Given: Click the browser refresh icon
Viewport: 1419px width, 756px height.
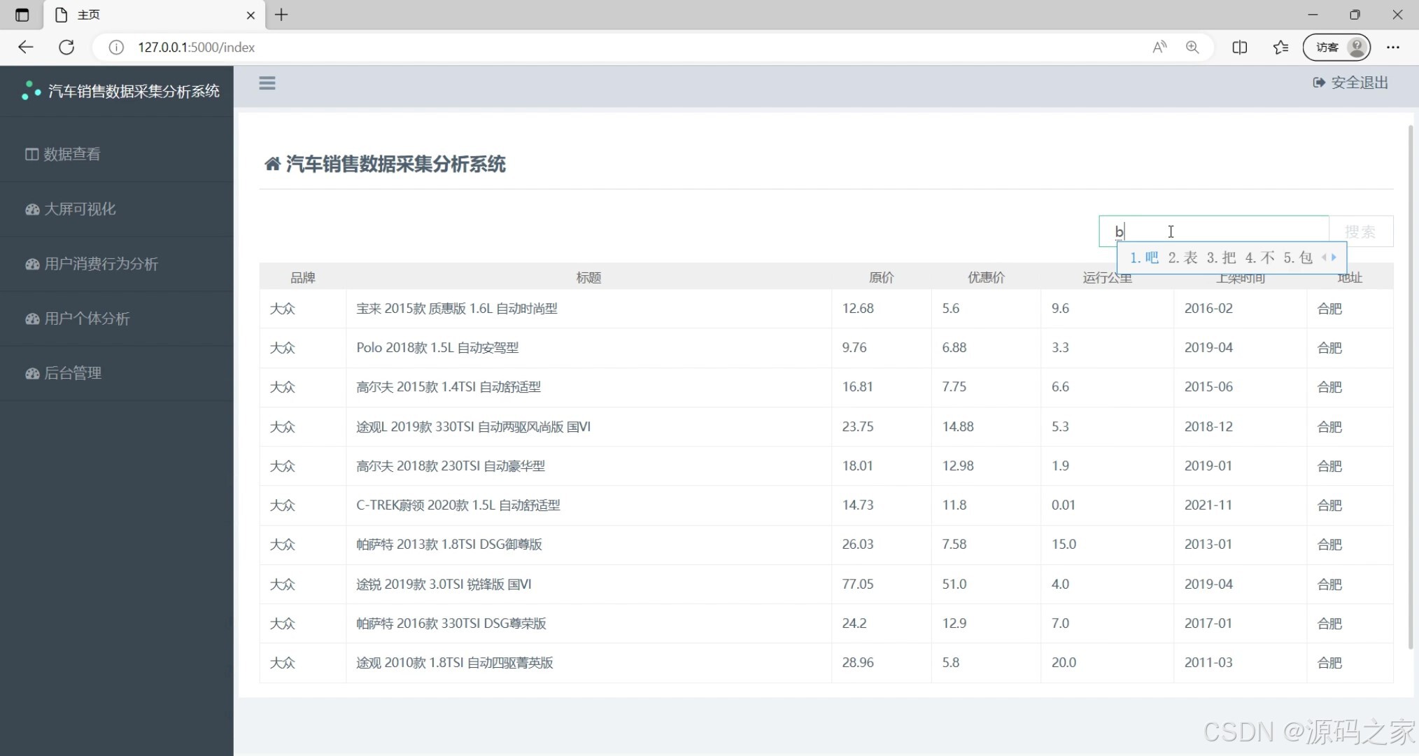Looking at the screenshot, I should coord(66,47).
